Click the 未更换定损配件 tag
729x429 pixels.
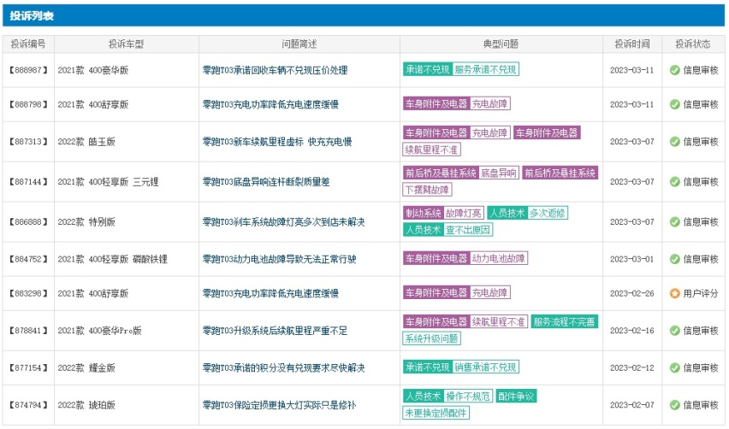coord(436,413)
